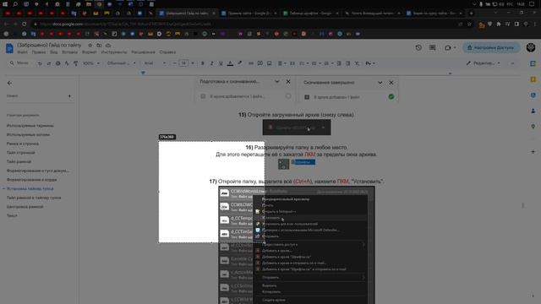541x304 pixels.
Task: Toggle bold formatting
Action: (x=203, y=63)
